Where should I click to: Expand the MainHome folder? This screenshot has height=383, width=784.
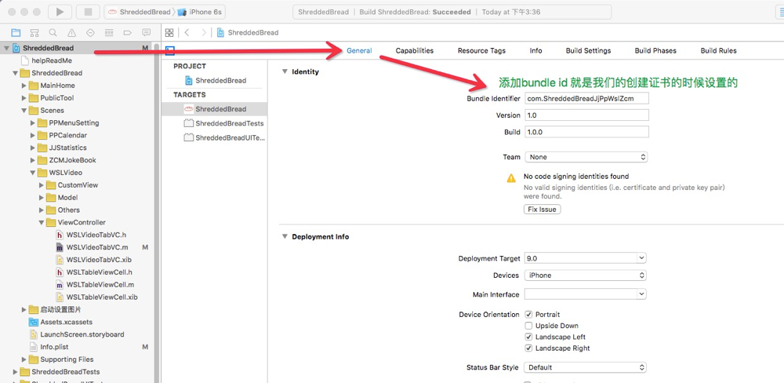[x=24, y=86]
